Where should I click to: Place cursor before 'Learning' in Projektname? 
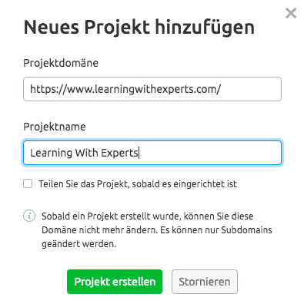coord(30,153)
